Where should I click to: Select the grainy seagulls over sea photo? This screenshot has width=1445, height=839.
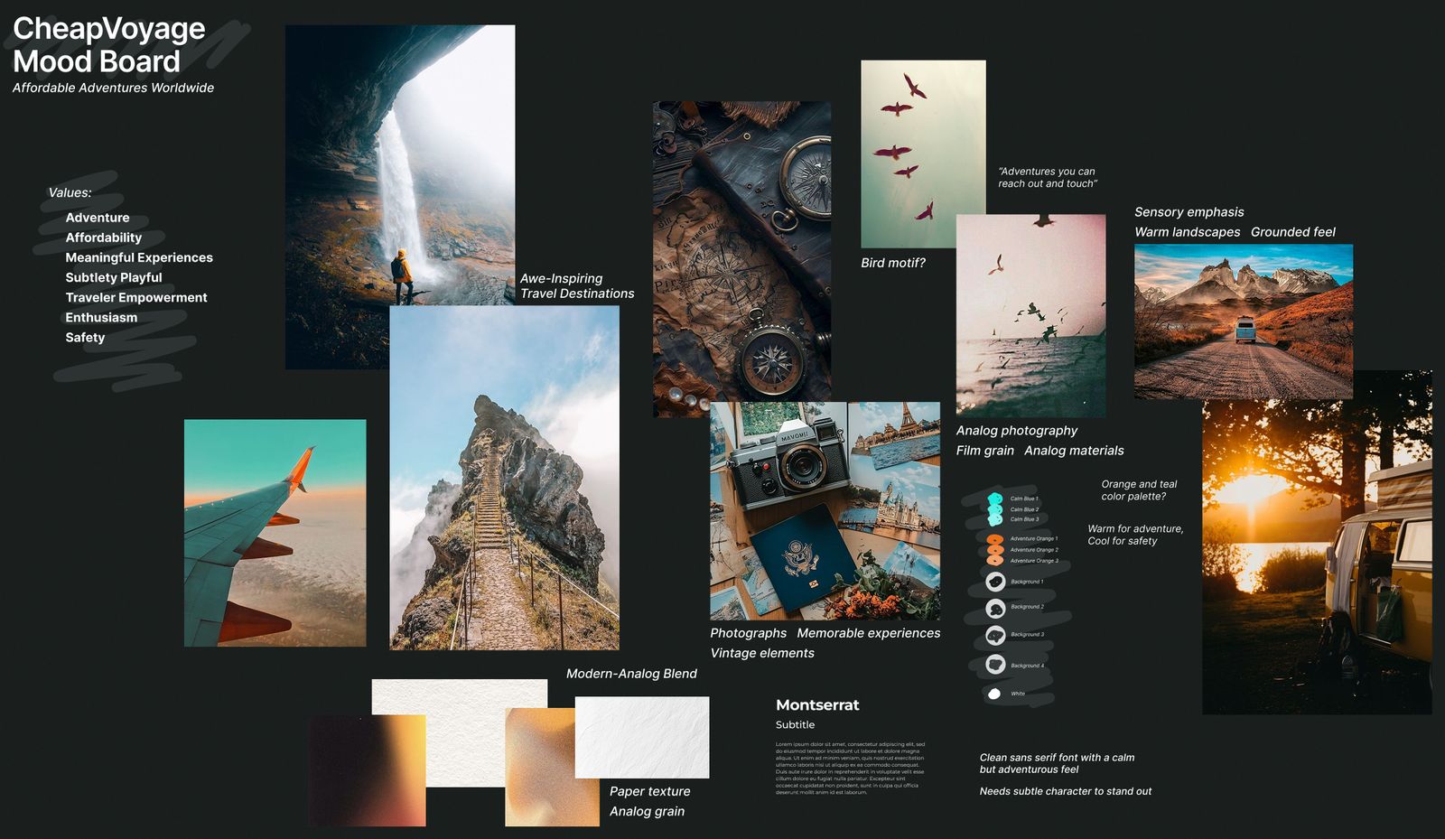[x=1030, y=315]
